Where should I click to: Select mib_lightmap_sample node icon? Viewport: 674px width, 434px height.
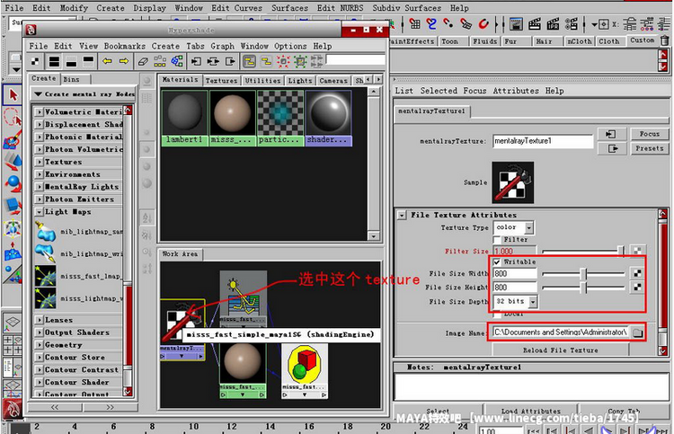click(x=45, y=232)
